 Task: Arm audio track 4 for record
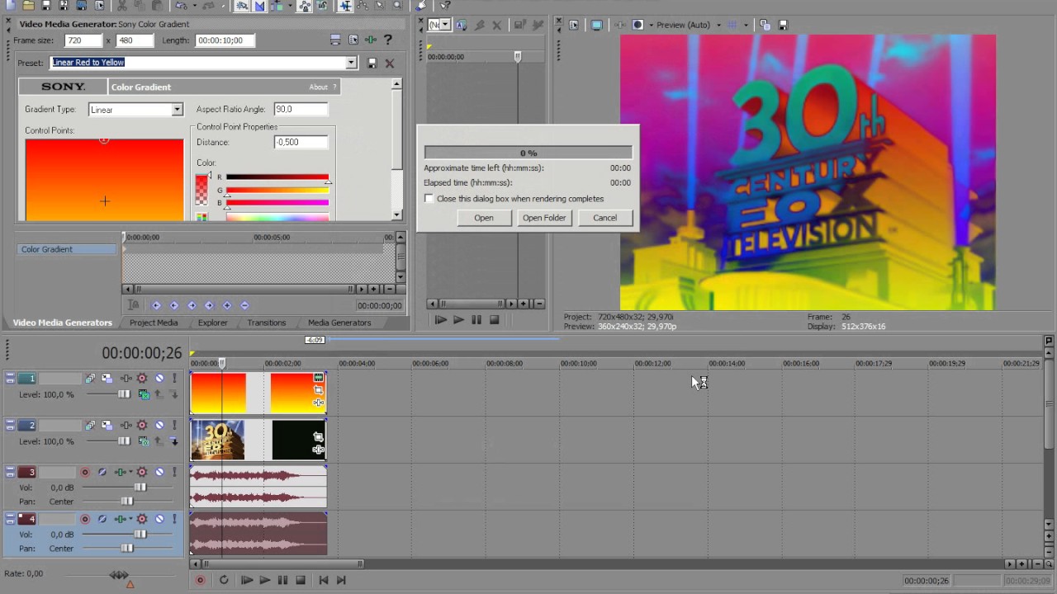point(84,520)
